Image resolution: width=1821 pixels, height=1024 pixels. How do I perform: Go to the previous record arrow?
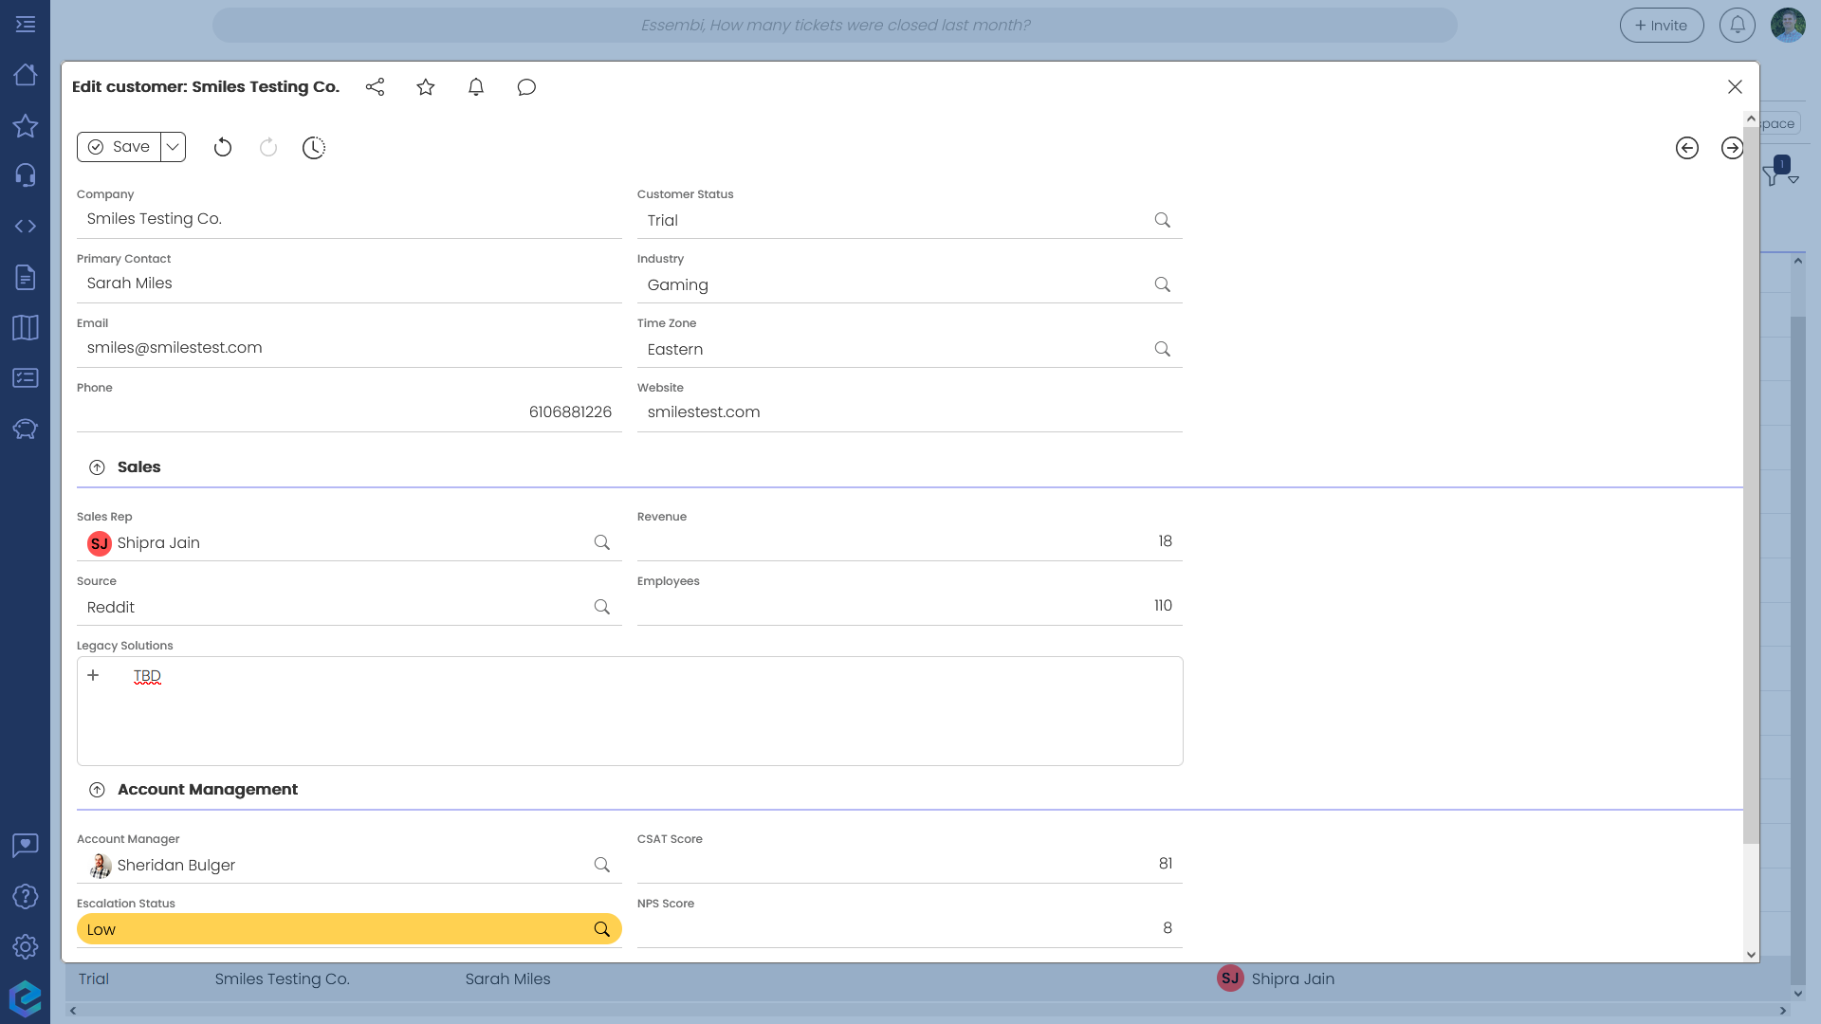[x=1687, y=148]
